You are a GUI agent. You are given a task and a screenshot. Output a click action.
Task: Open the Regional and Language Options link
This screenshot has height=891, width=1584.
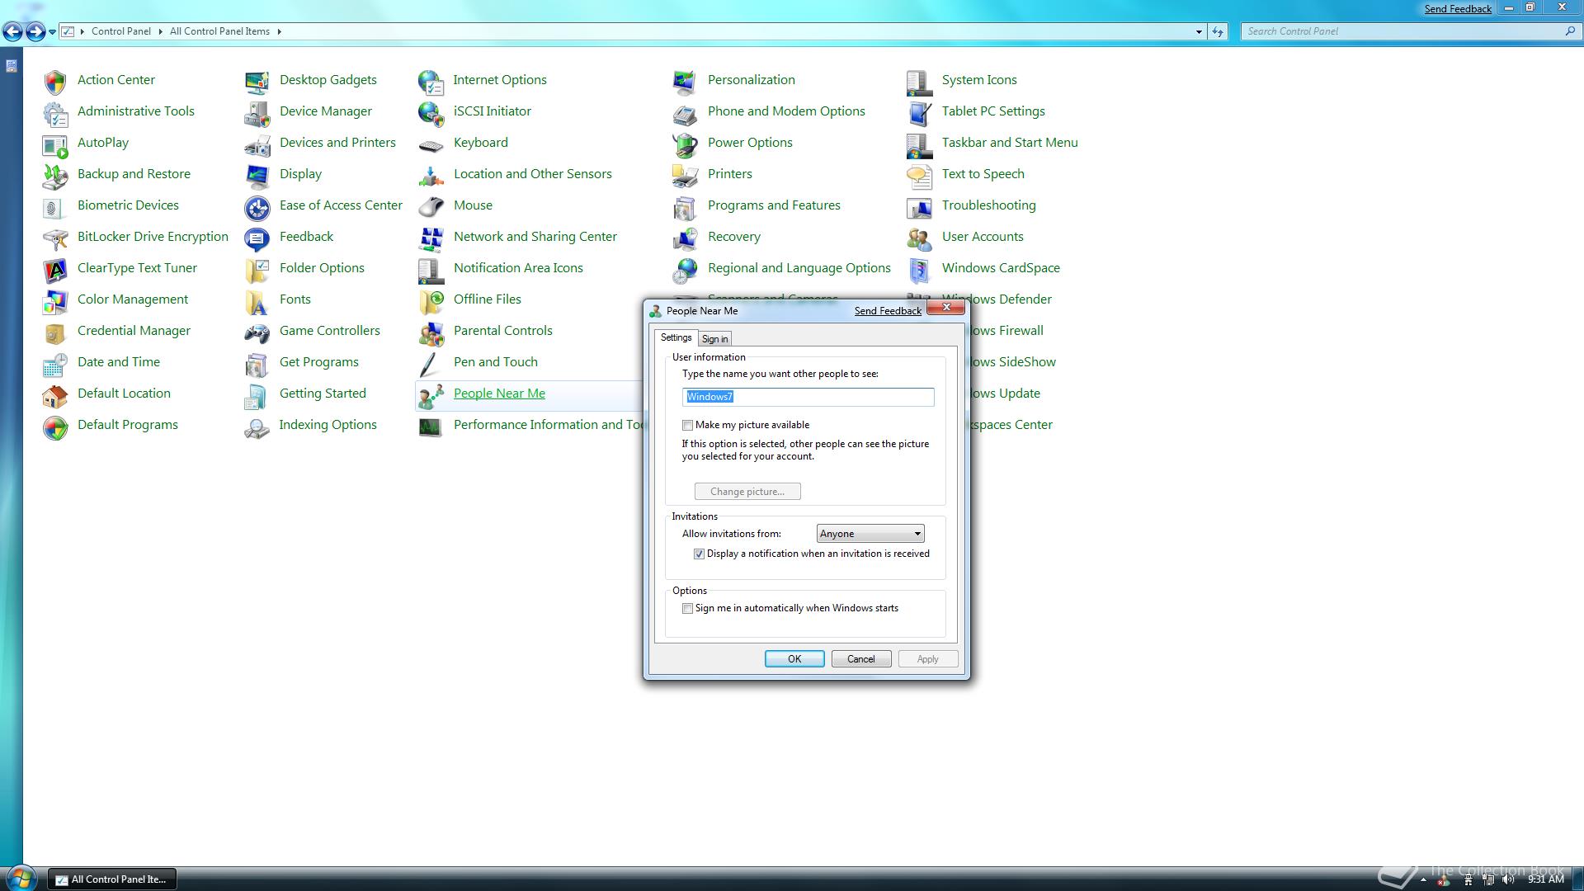click(x=799, y=268)
